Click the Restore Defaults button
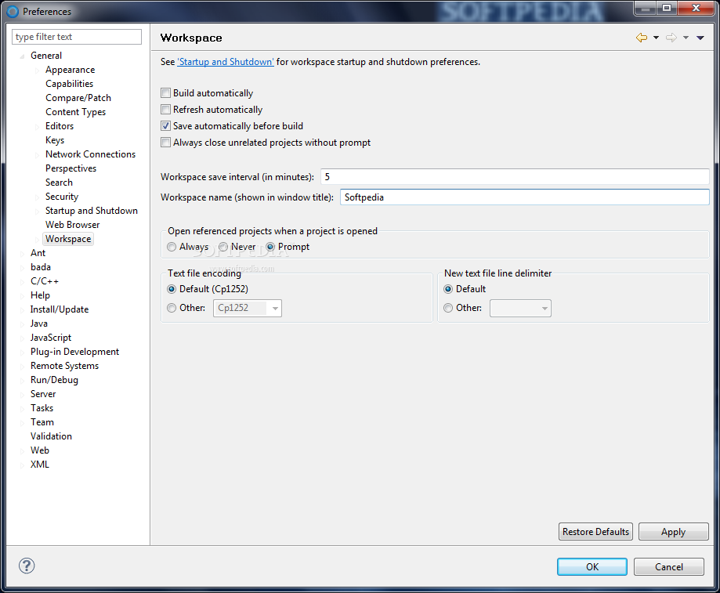The image size is (720, 593). (595, 531)
